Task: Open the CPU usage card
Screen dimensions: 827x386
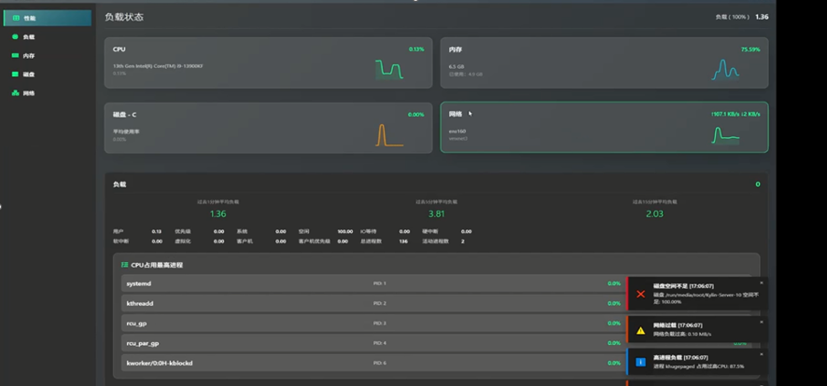Action: (x=268, y=63)
